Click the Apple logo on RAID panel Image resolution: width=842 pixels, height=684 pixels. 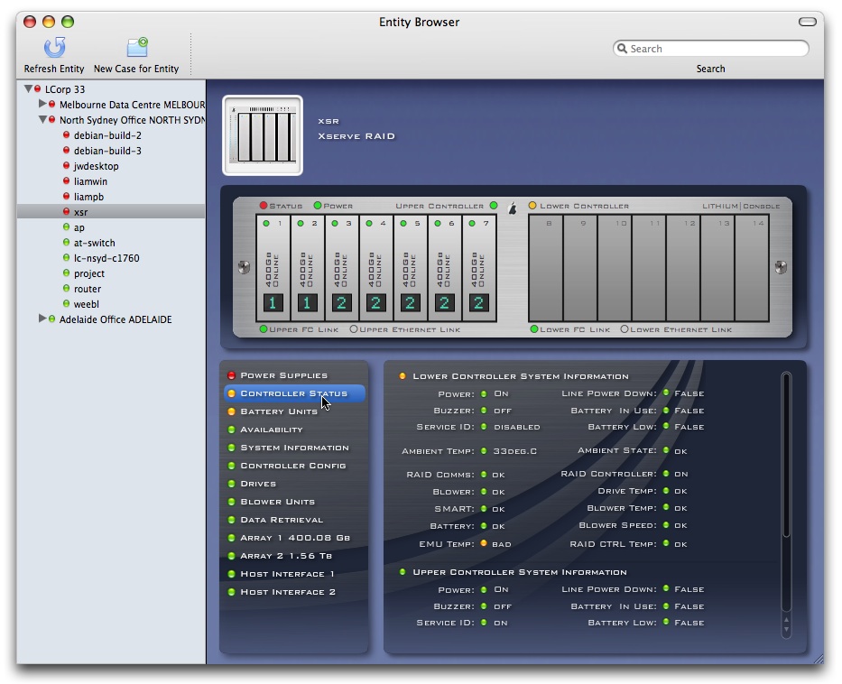click(x=513, y=208)
